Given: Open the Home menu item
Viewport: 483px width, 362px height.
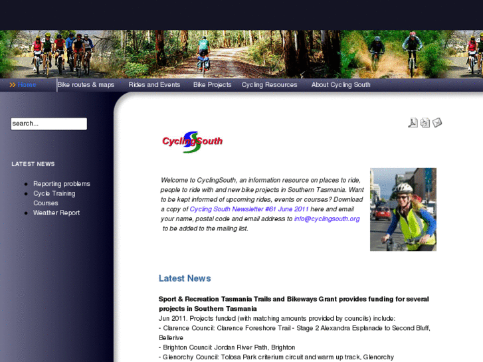Looking at the screenshot, I should pos(27,85).
